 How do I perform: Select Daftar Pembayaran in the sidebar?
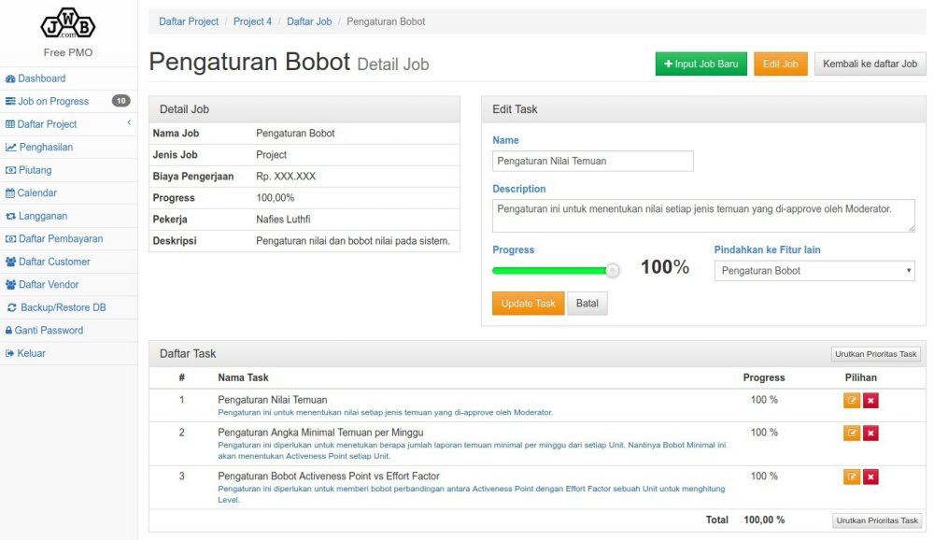tap(11, 238)
